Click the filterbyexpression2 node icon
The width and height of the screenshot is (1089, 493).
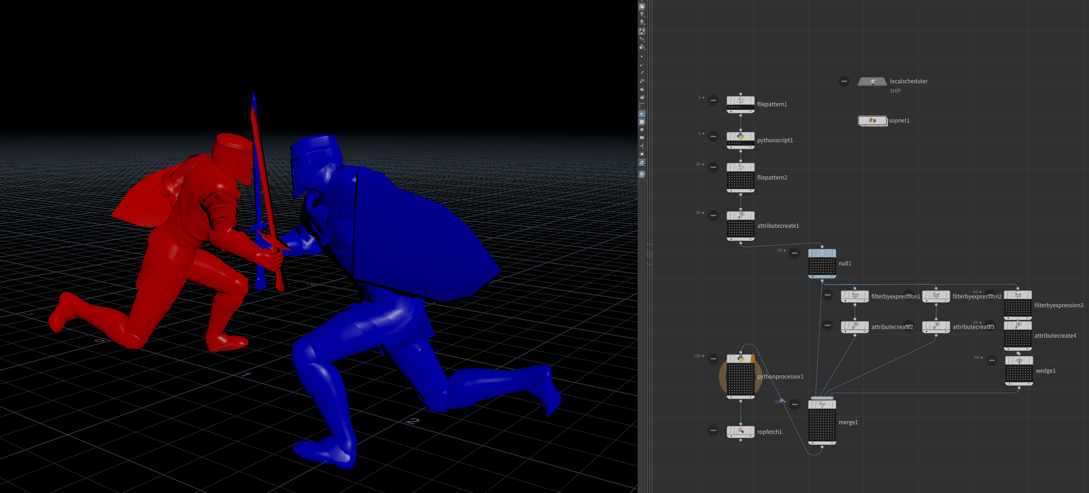click(936, 295)
